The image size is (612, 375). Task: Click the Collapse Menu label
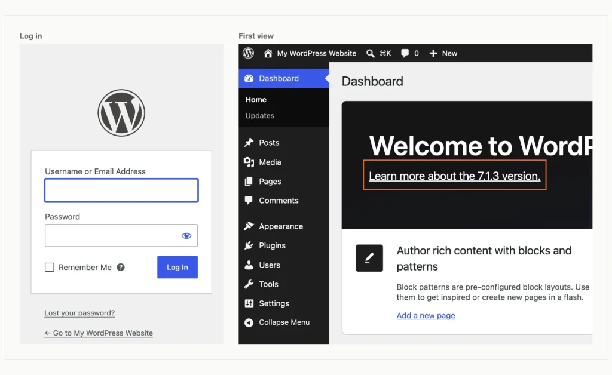(x=284, y=322)
